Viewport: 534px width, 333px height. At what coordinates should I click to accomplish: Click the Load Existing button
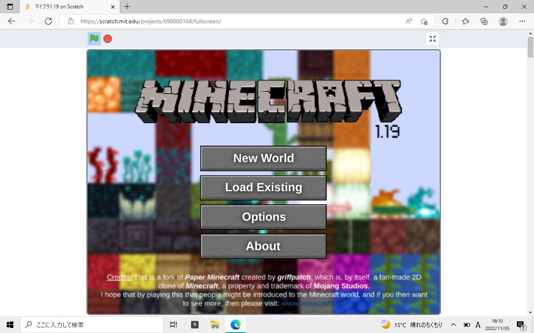click(263, 187)
